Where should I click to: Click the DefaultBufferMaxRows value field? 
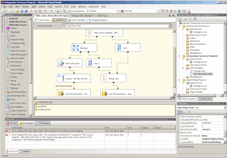[213, 120]
